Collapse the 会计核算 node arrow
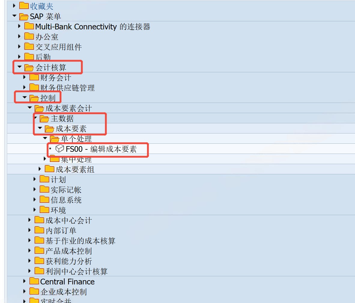 [x=20, y=67]
